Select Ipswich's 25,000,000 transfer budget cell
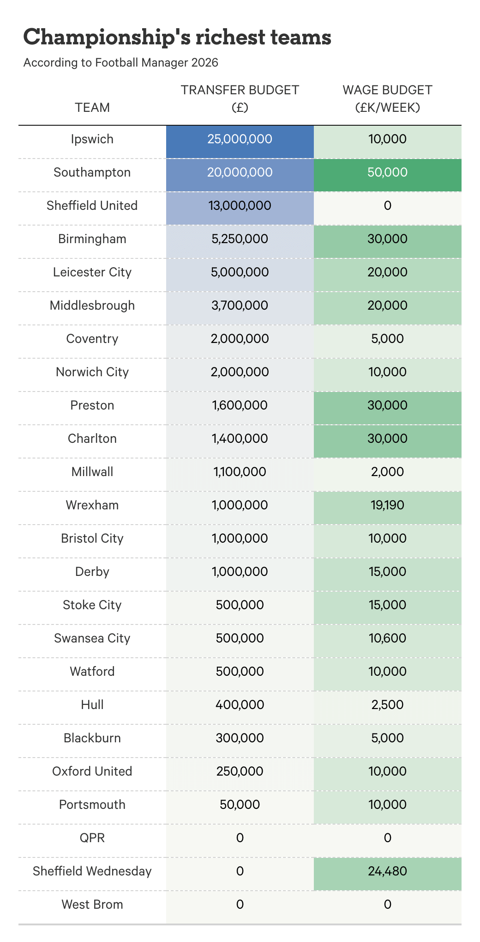The image size is (480, 942). pyautogui.click(x=240, y=139)
